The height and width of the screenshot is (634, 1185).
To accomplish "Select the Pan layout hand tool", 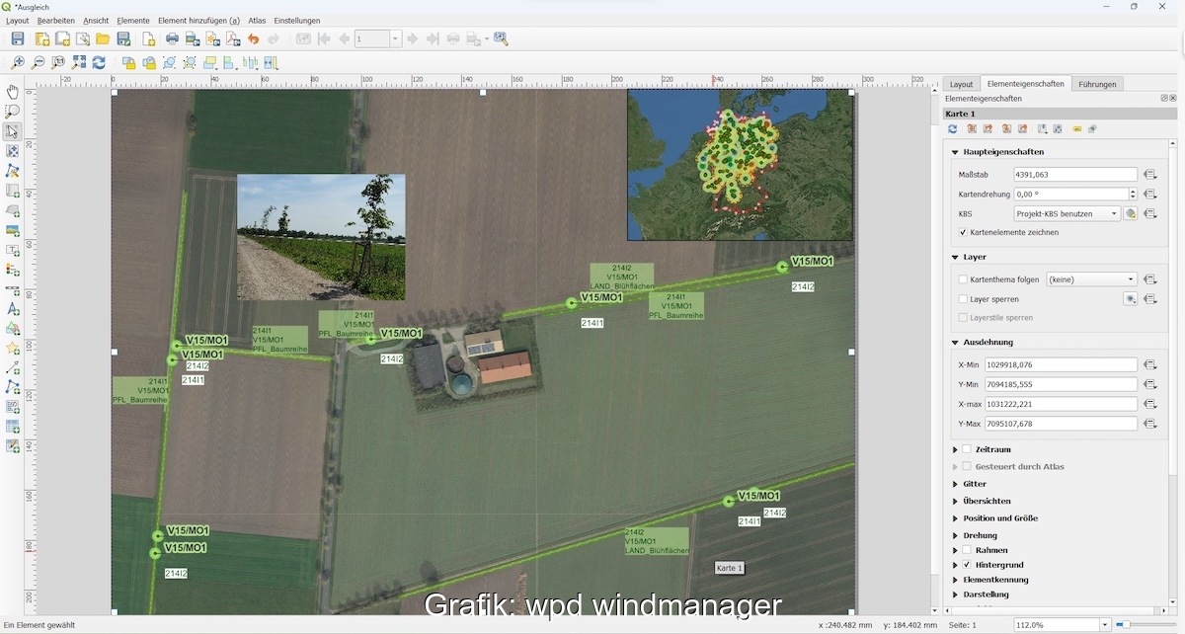I will (x=13, y=92).
